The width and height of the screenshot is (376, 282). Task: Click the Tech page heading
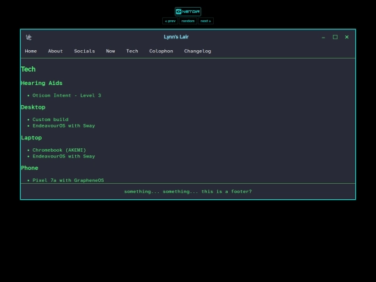tap(29, 70)
